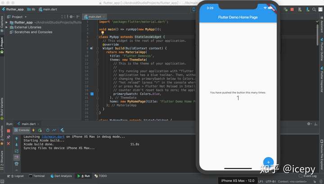
Task: Collapse the code fold at return new MaterialApp
Action: pos(98,52)
